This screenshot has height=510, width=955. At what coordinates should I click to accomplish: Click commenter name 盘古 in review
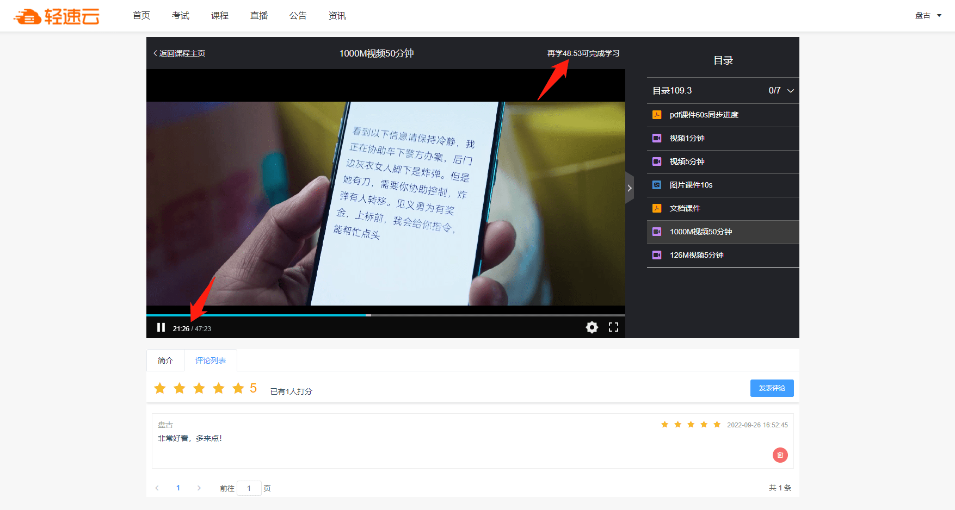[x=165, y=425]
